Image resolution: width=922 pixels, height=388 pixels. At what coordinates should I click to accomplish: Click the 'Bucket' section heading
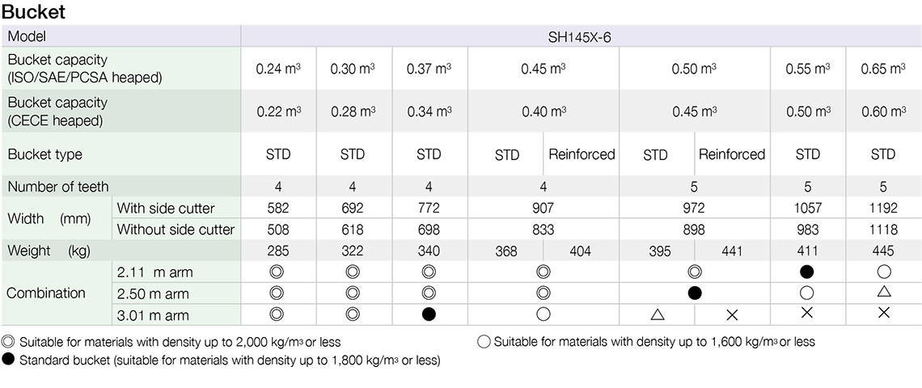(34, 12)
